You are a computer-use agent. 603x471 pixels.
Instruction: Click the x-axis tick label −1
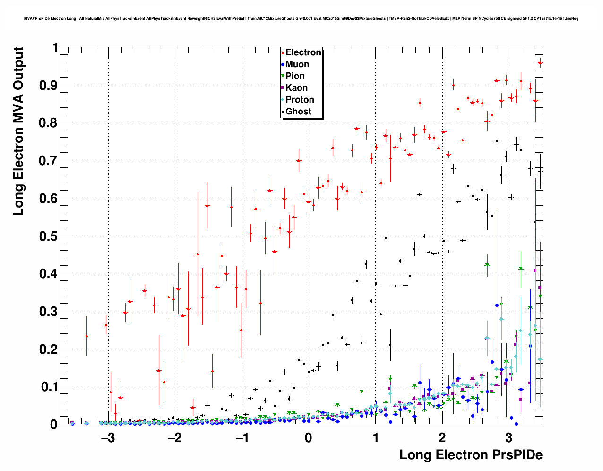point(241,438)
